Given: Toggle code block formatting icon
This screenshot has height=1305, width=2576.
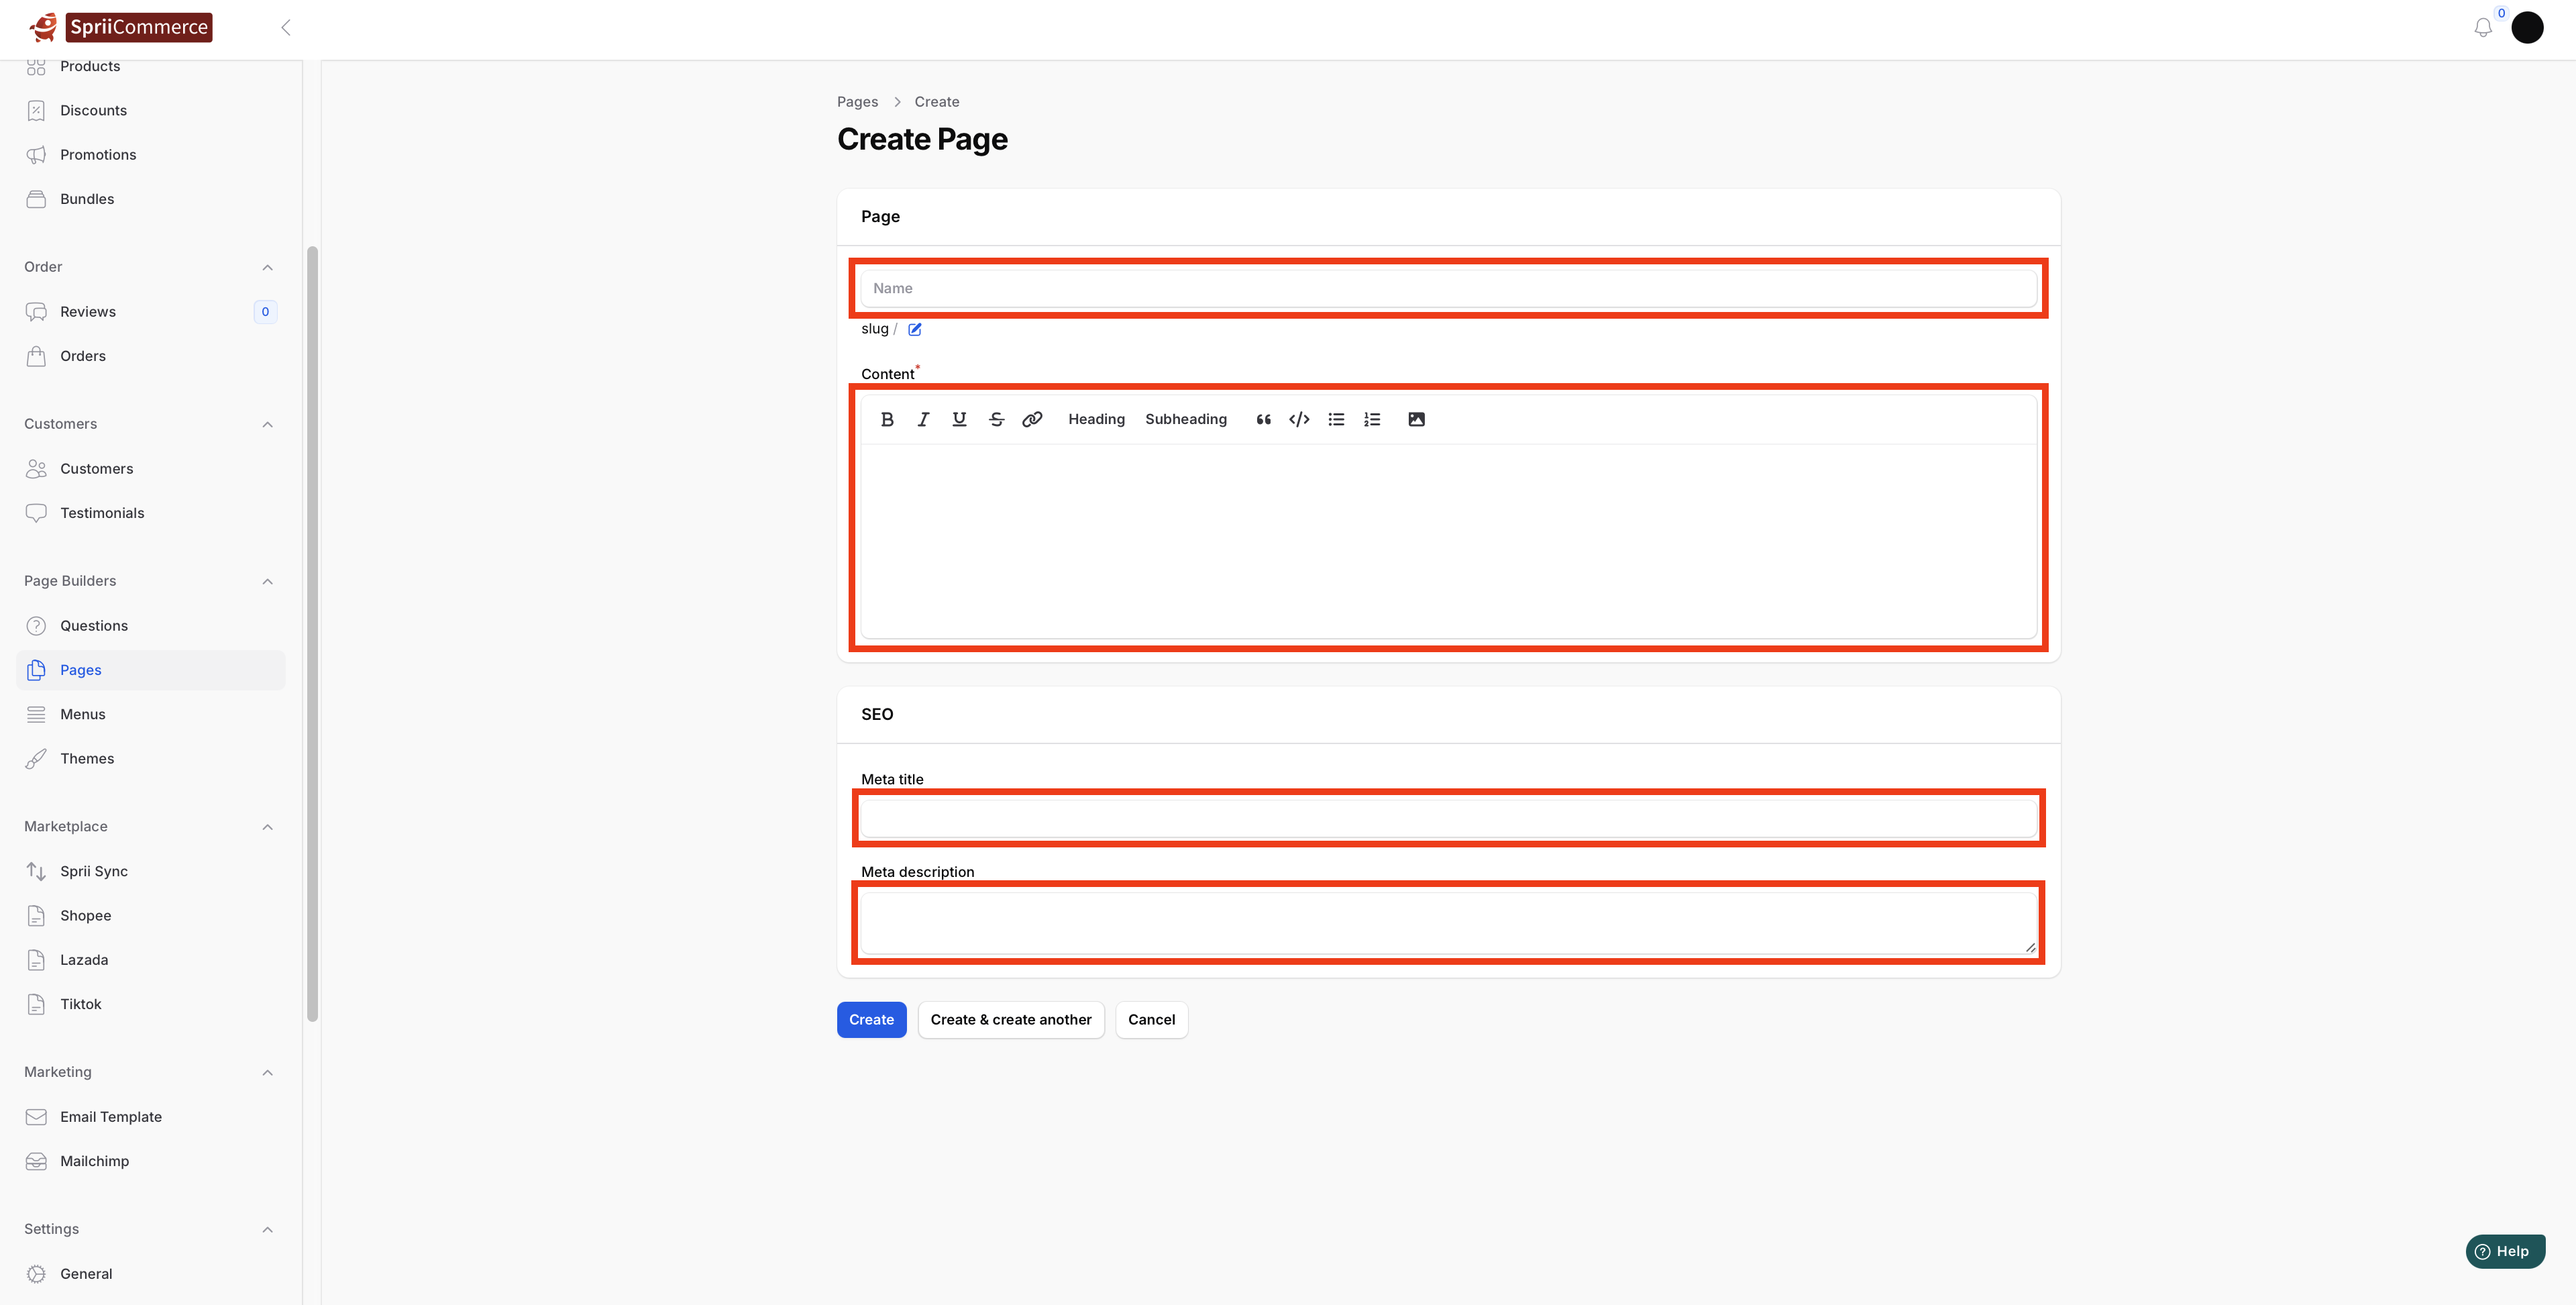Looking at the screenshot, I should (1299, 419).
